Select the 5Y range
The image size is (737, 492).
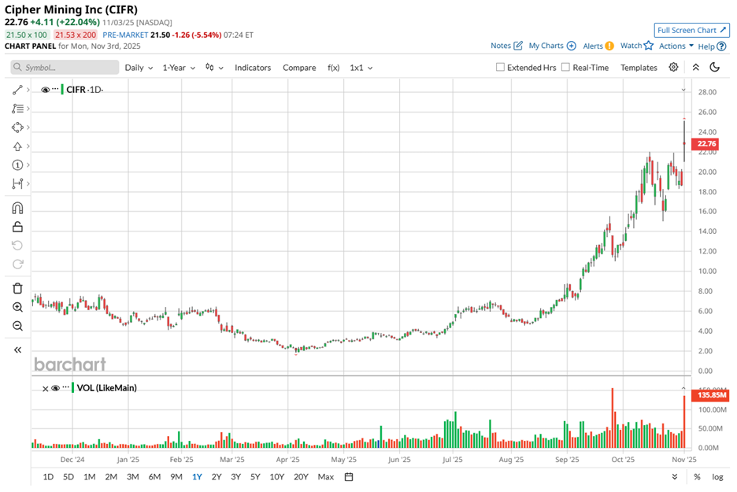coord(255,477)
